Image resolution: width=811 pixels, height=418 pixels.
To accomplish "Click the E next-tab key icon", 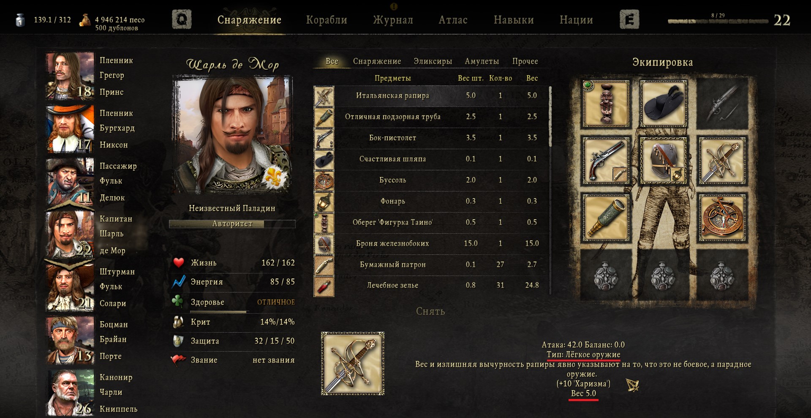I will click(629, 19).
